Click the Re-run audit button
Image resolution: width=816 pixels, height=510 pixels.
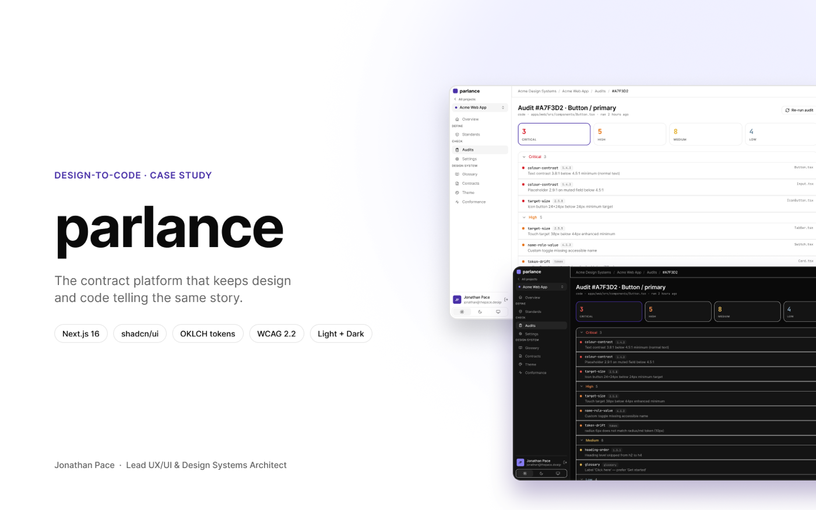pos(799,110)
